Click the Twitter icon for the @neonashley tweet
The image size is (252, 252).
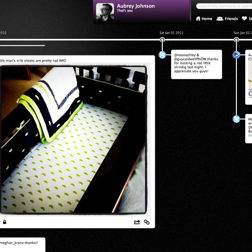pyautogui.click(x=162, y=55)
